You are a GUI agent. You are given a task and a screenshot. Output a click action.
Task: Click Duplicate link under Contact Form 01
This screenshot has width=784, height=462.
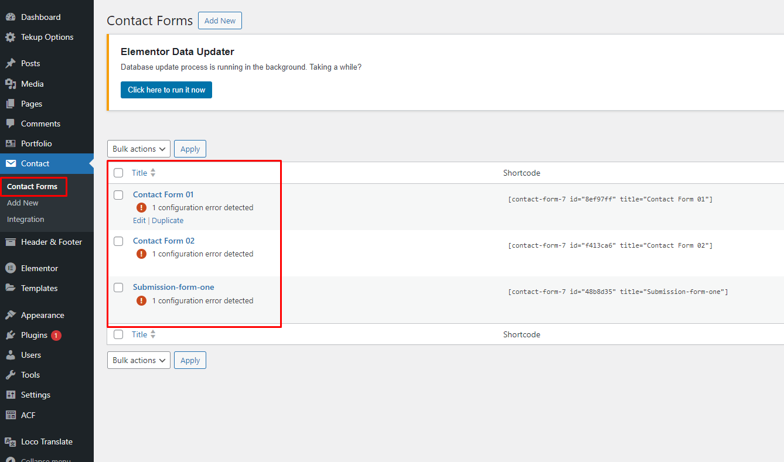(168, 221)
